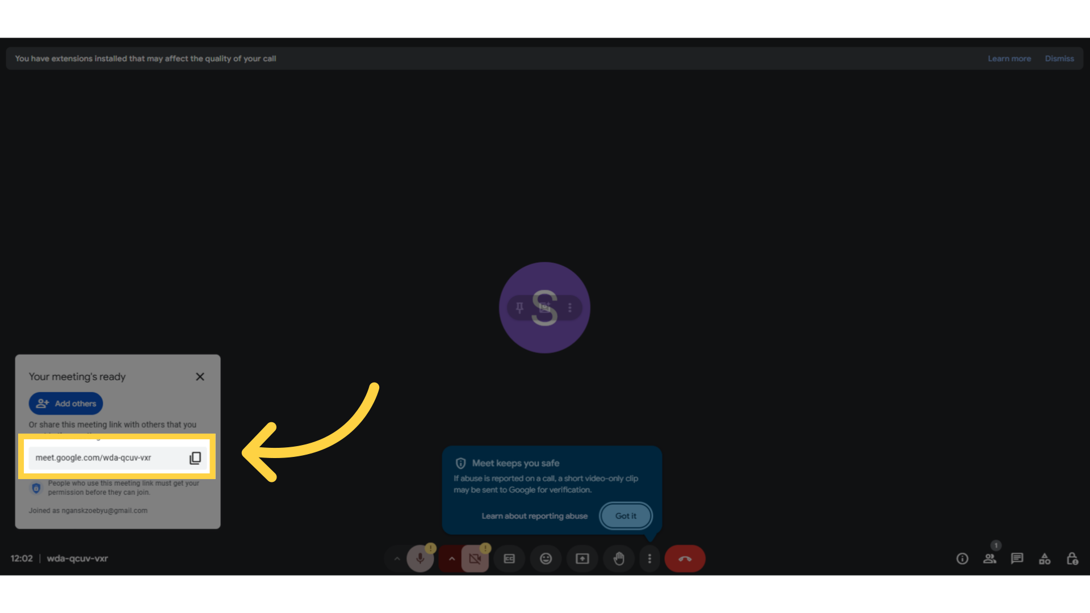
Task: Click the participants list icon
Action: point(990,559)
